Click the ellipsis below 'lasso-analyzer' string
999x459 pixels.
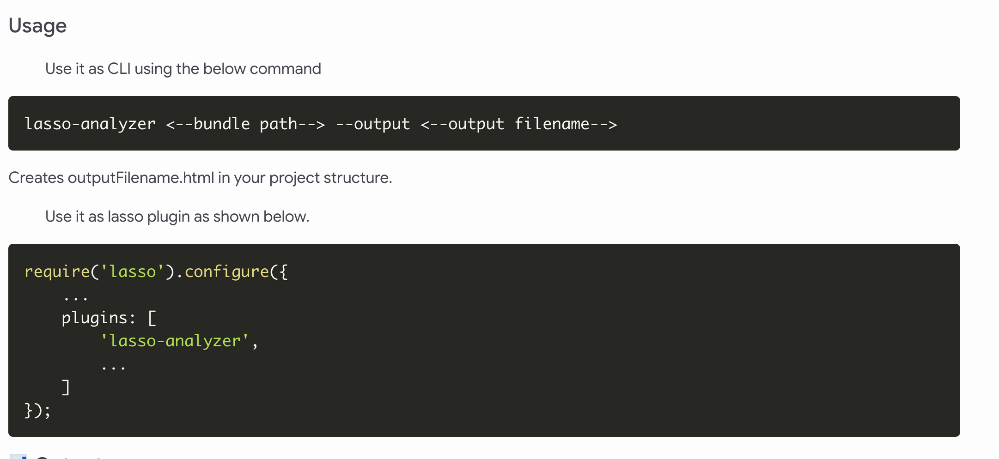point(113,368)
